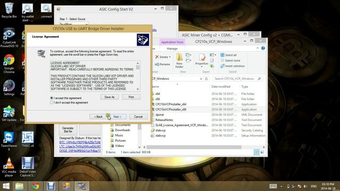This screenshot has width=340, height=191.
Task: Open the SW Update desktop icon
Action: (9, 114)
